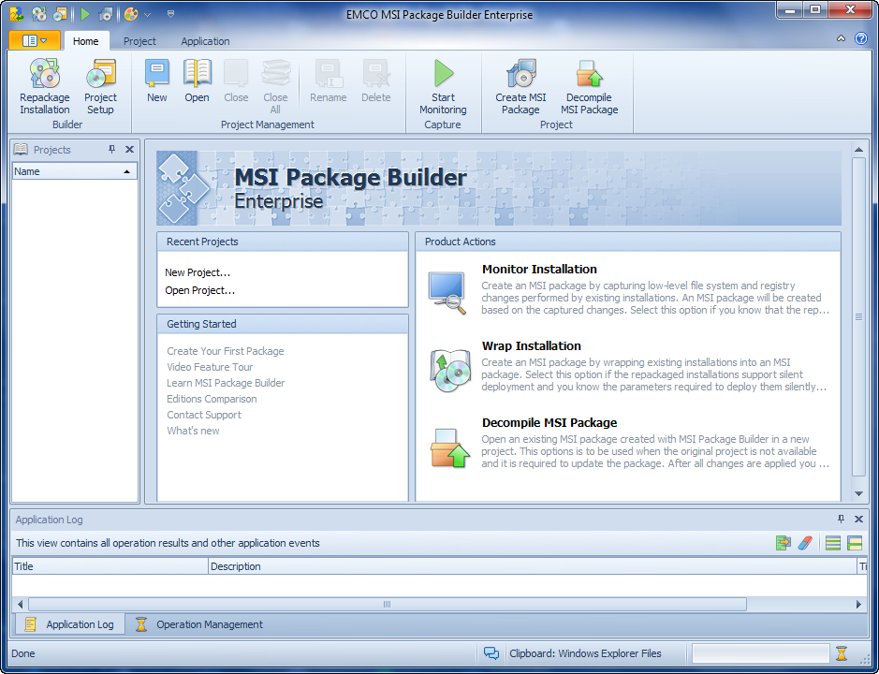Click quick access Project Setup icon
The height and width of the screenshot is (674, 879).
coord(59,14)
